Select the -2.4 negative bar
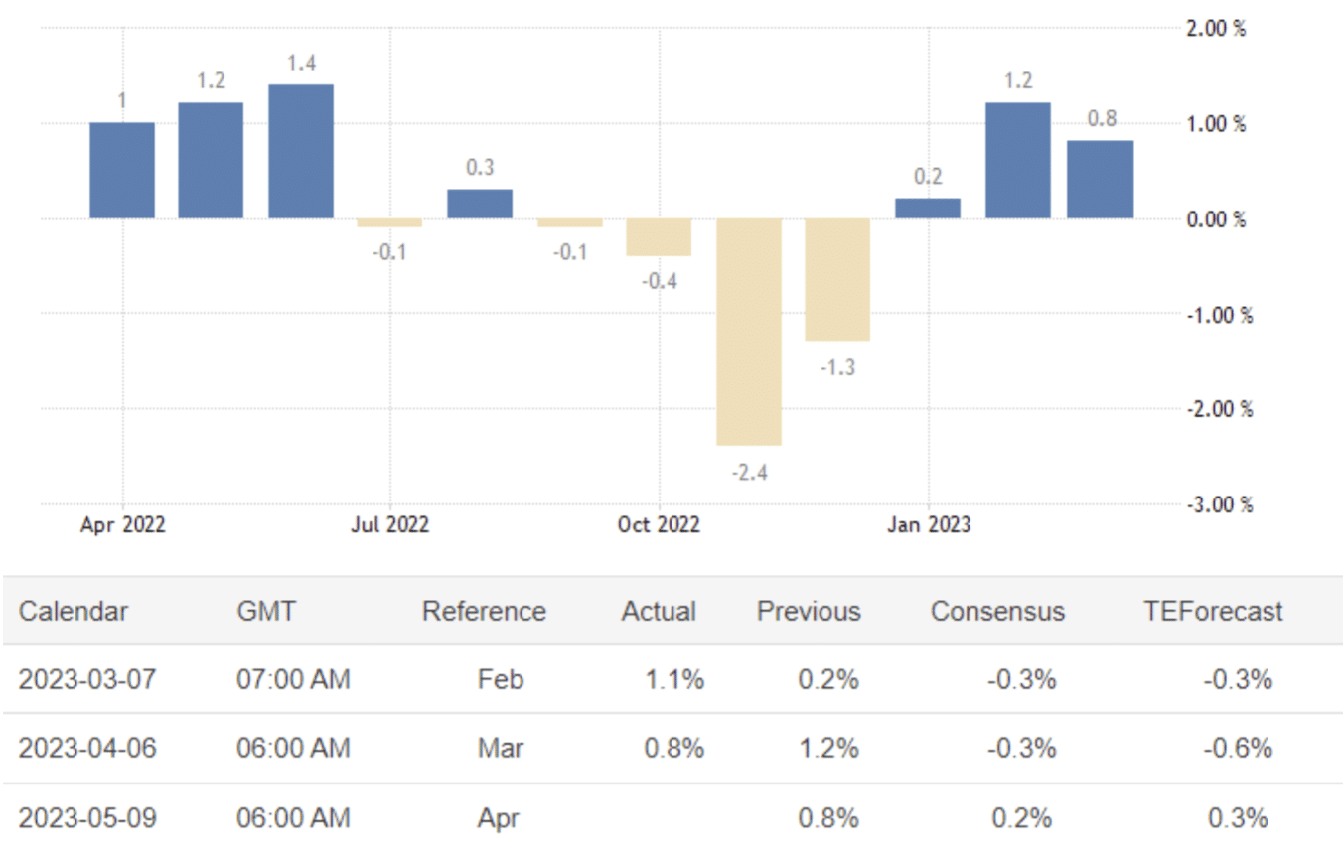 749,332
